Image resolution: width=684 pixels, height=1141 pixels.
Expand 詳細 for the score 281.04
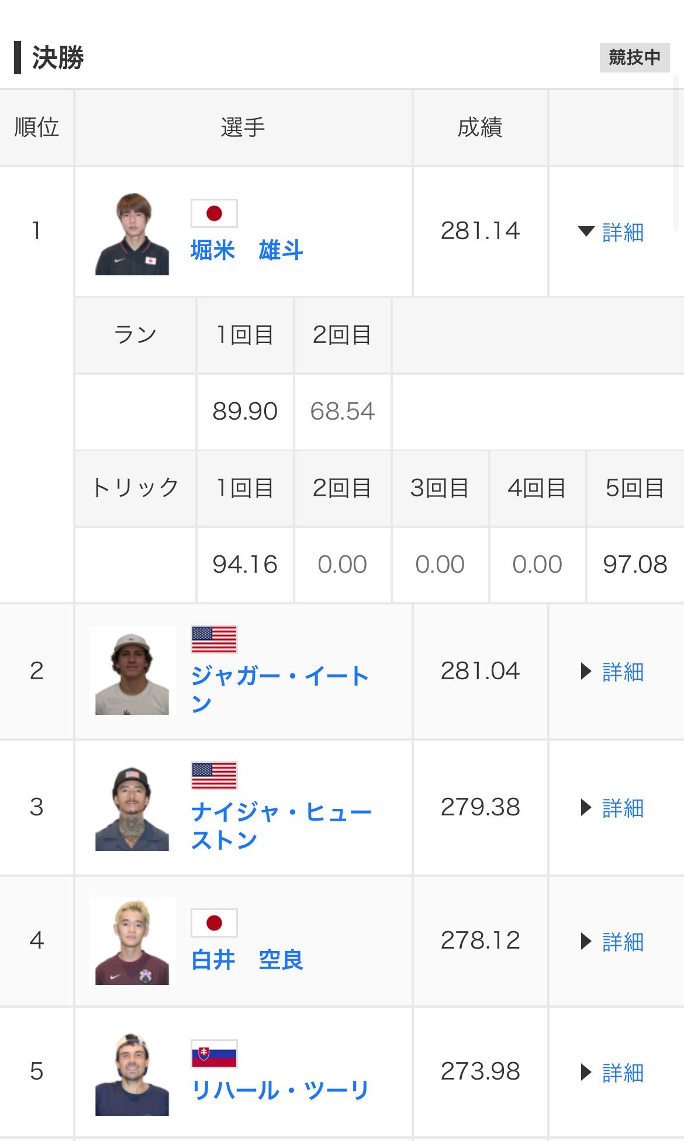(x=612, y=672)
